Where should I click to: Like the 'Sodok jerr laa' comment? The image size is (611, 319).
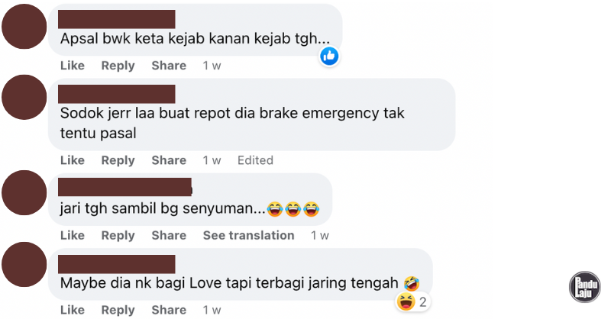point(73,160)
